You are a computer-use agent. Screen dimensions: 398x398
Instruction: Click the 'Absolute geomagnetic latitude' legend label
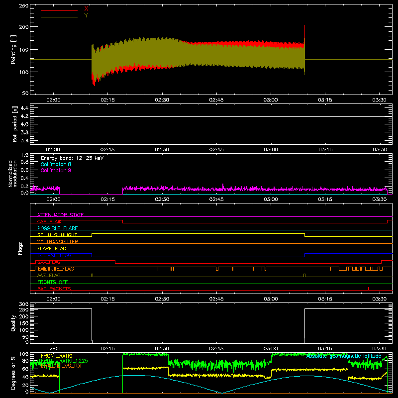(x=344, y=356)
